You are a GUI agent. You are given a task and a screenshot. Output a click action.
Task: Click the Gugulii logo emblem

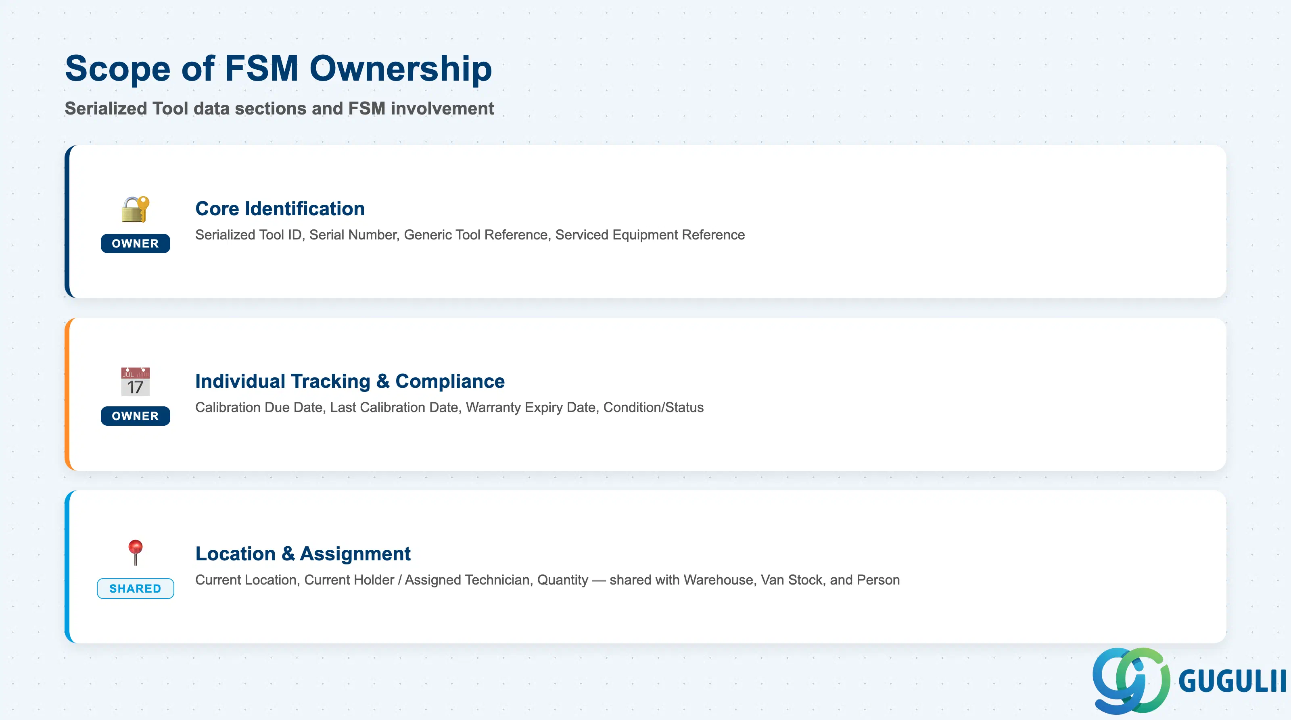1131,680
